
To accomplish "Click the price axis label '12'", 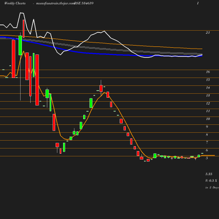I will 208,103.
